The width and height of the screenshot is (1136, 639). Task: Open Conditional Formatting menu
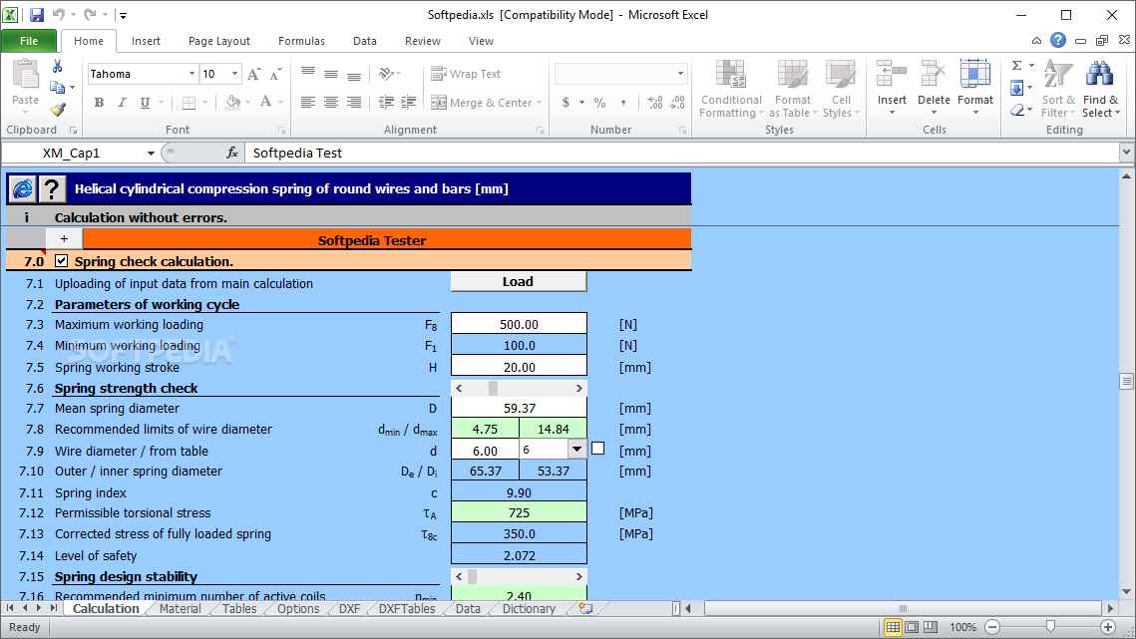pos(731,89)
